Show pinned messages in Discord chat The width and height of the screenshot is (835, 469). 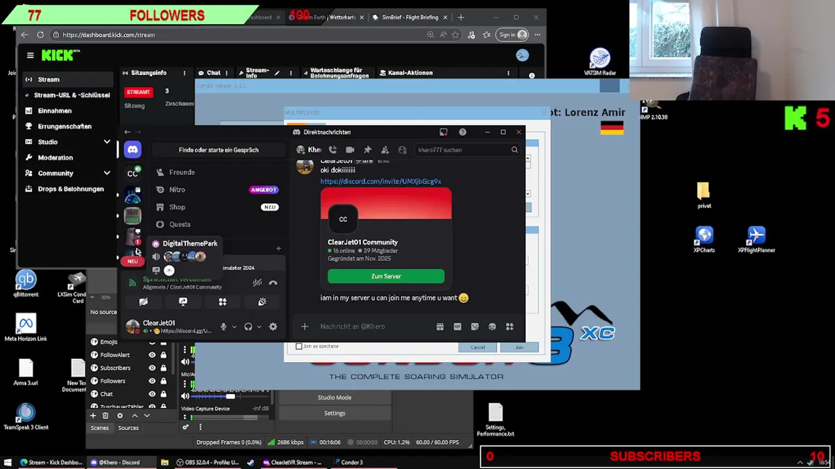coord(367,150)
